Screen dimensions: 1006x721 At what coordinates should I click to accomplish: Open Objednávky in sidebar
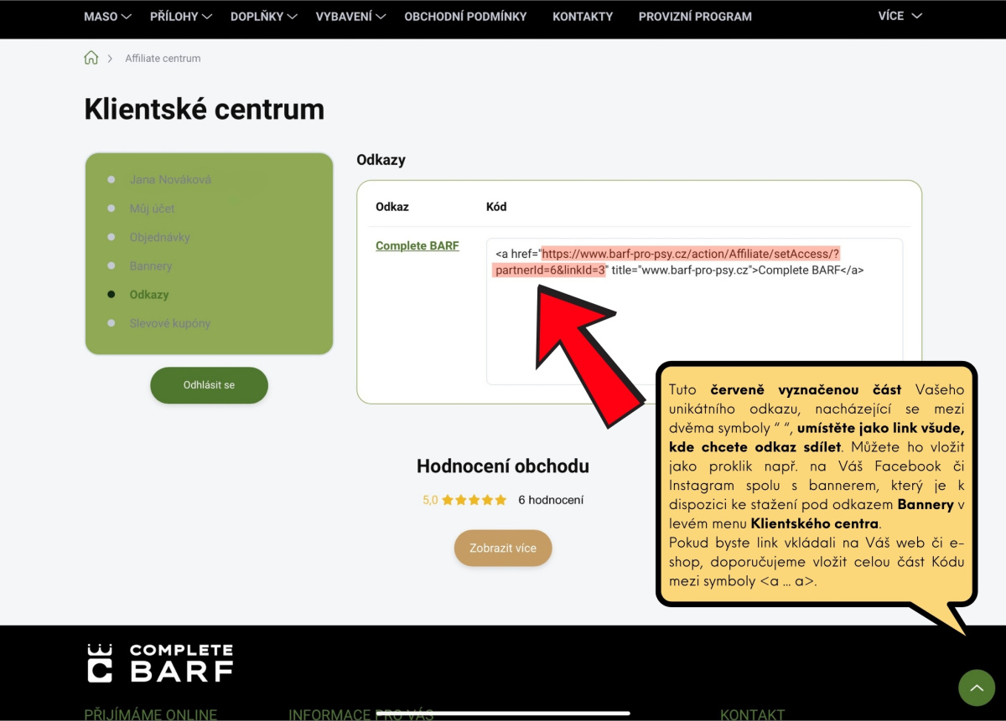[159, 237]
